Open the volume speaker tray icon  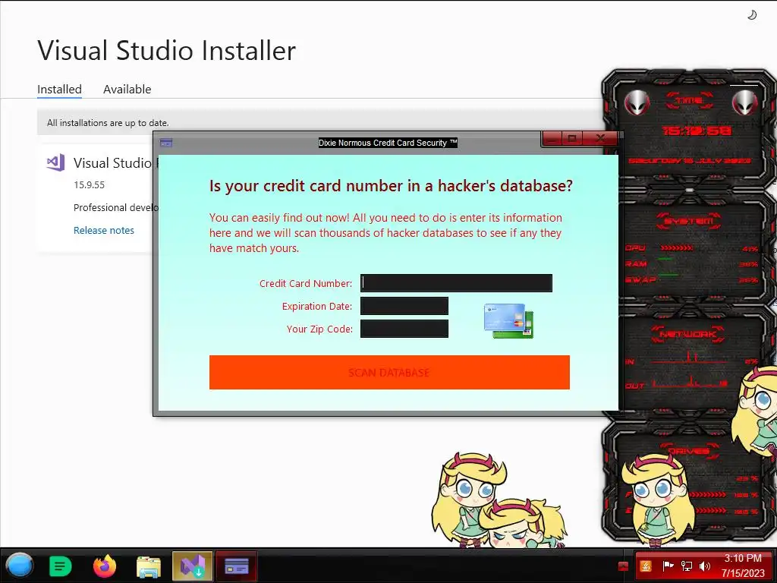pyautogui.click(x=705, y=566)
